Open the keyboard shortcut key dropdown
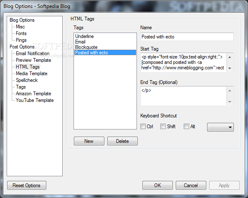The image size is (248, 198). [220, 127]
